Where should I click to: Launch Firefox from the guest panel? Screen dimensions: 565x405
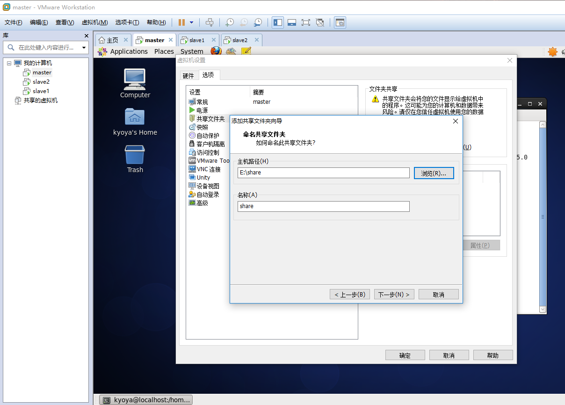pyautogui.click(x=216, y=51)
